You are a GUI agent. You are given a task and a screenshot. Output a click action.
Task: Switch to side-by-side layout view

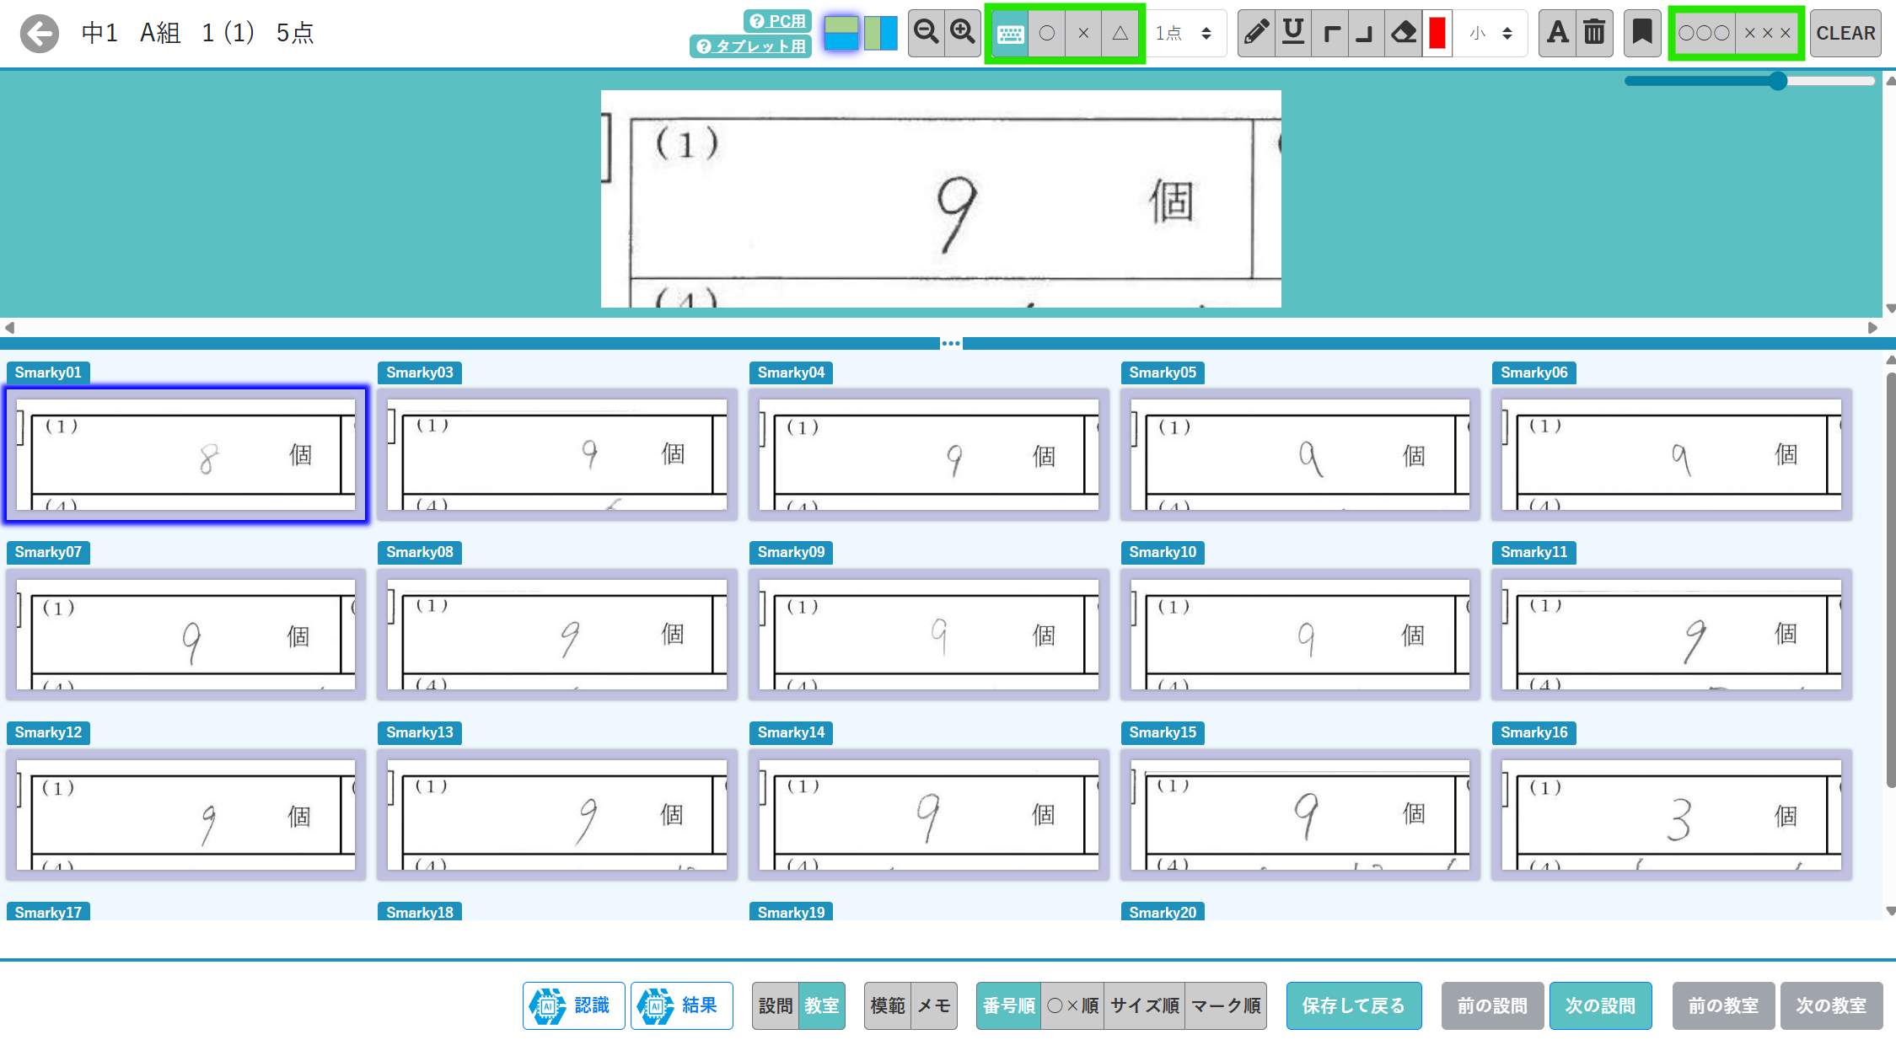tap(880, 34)
